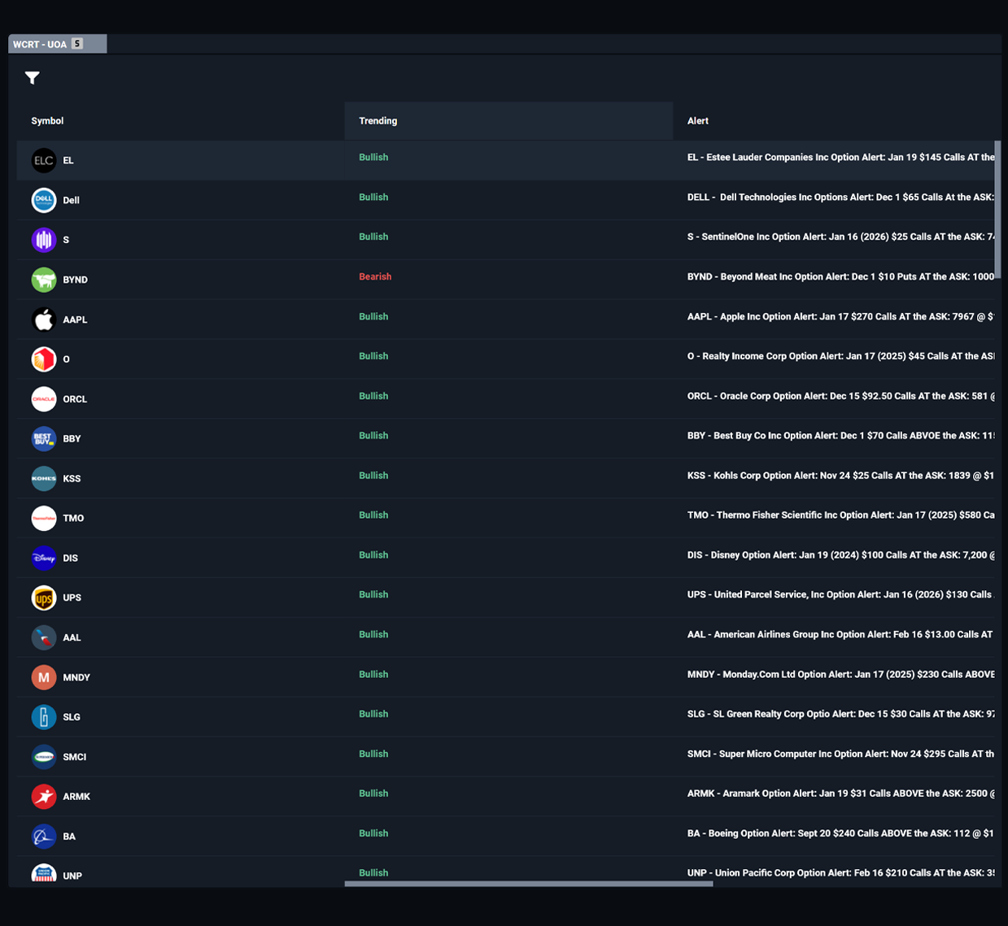Click the Apple logo icon

pyautogui.click(x=44, y=320)
